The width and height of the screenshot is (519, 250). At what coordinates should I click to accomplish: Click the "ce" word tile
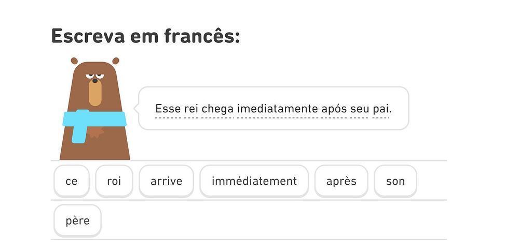tap(72, 181)
